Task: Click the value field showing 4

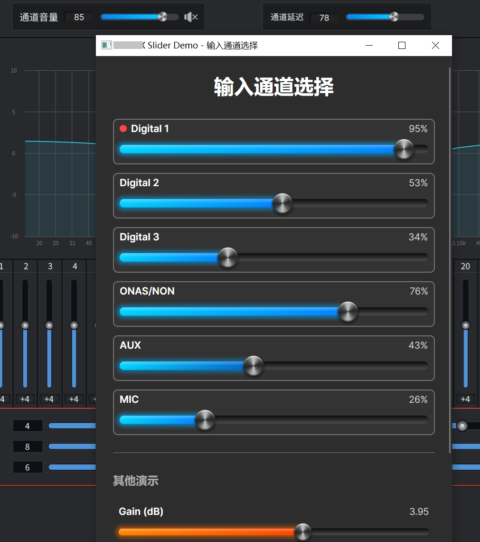Action: [x=28, y=426]
